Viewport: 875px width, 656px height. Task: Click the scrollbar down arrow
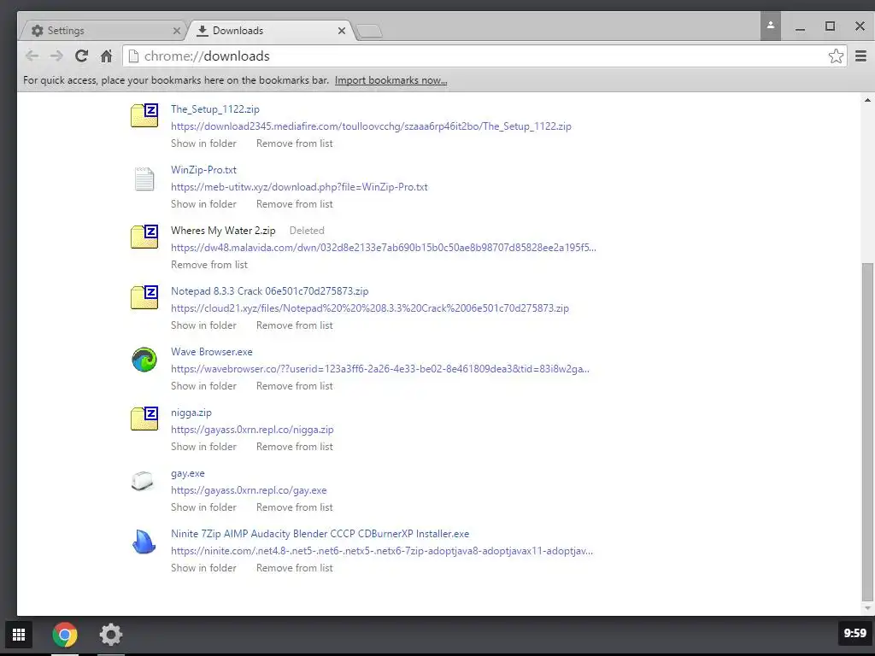coord(868,608)
